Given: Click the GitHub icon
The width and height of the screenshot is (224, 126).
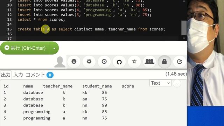Looking at the screenshot, I should tap(119, 62).
